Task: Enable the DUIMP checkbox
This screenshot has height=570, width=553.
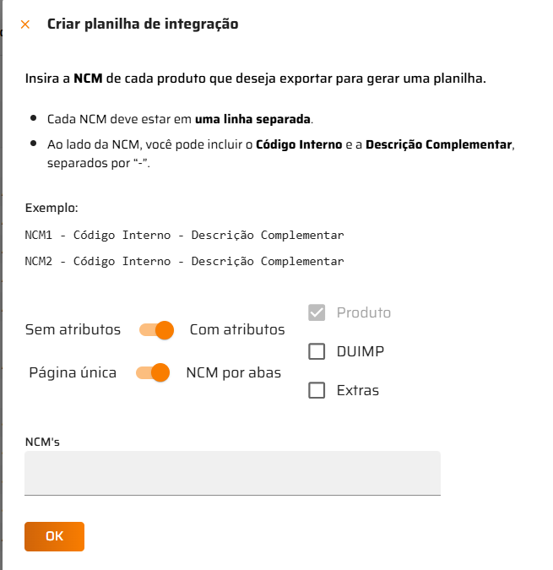Action: (317, 351)
